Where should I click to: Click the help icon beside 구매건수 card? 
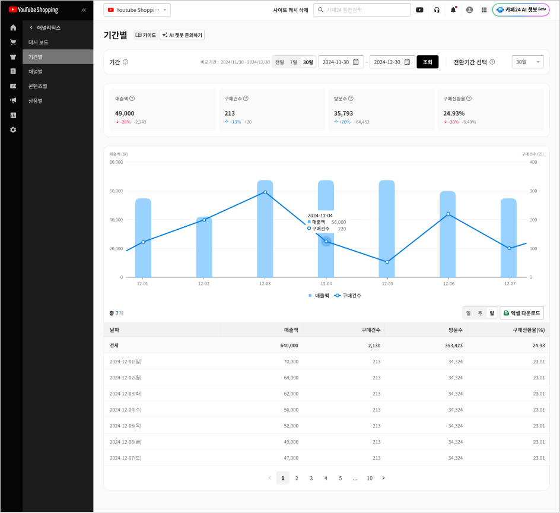(x=246, y=99)
